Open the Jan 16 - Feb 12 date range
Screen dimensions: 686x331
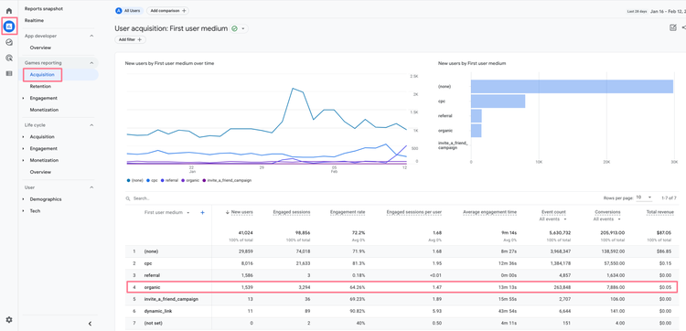[x=668, y=11]
